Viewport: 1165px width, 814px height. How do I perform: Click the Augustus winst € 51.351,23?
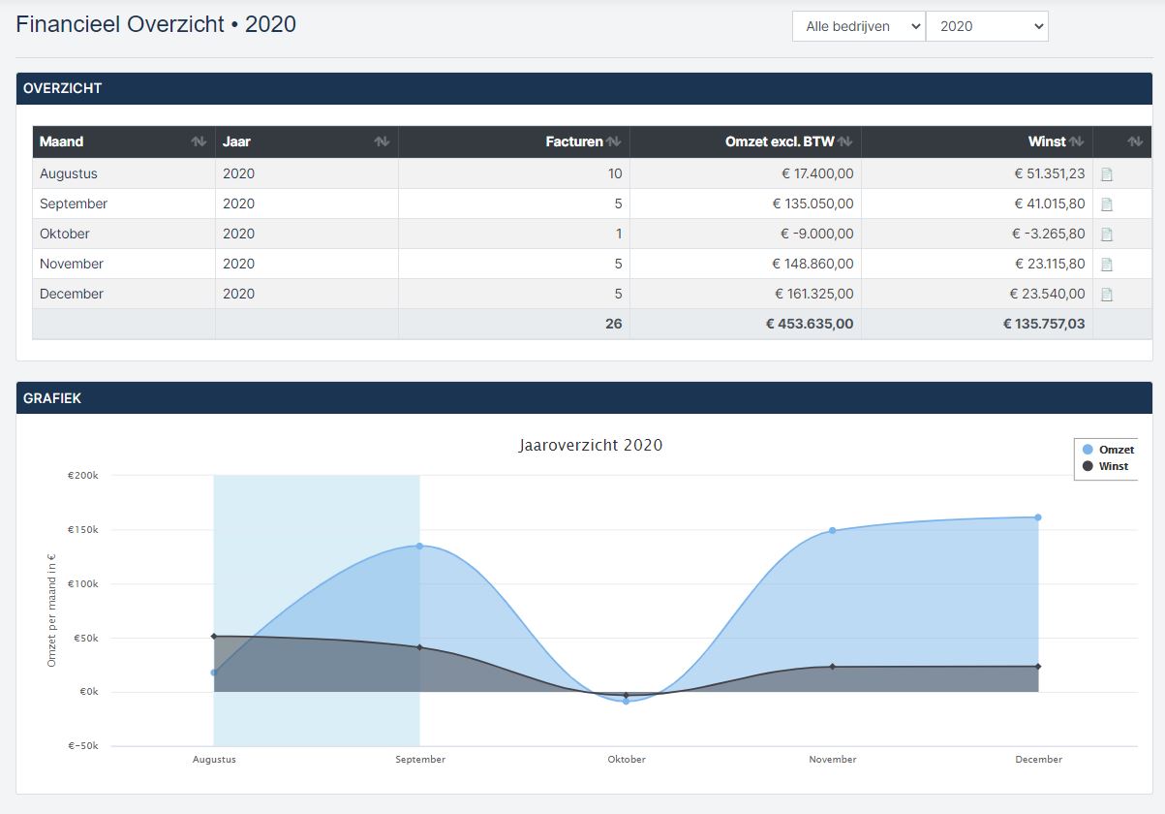(1050, 174)
